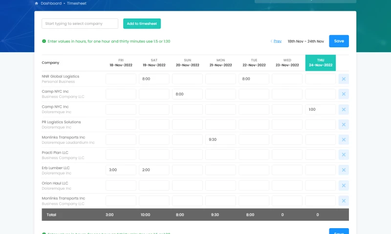Save the timesheet using top Save button

click(339, 41)
